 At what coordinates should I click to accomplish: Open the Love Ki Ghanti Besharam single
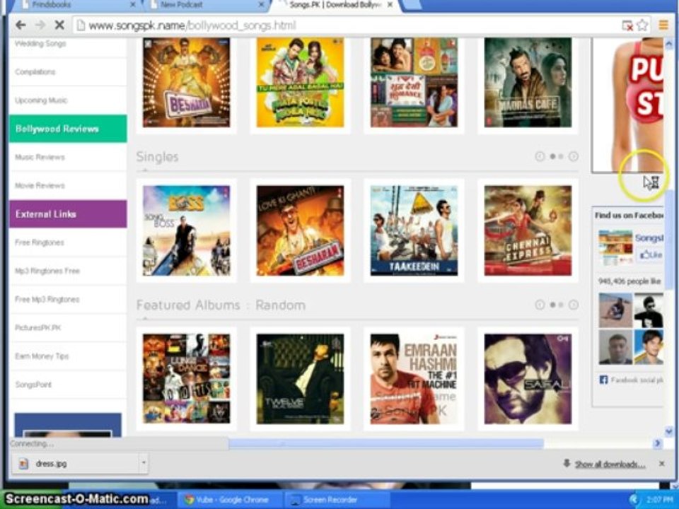tap(300, 230)
